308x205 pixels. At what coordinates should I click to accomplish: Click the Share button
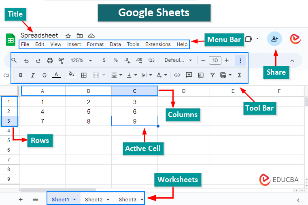[275, 39]
